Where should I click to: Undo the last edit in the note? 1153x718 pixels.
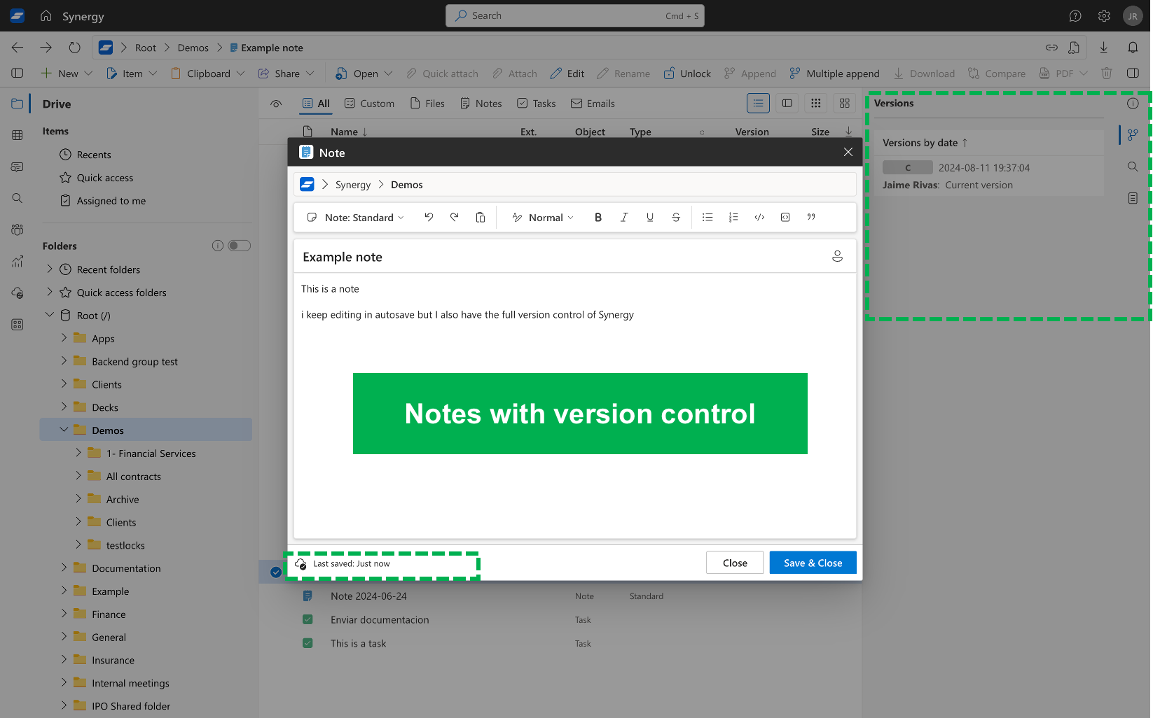click(429, 218)
